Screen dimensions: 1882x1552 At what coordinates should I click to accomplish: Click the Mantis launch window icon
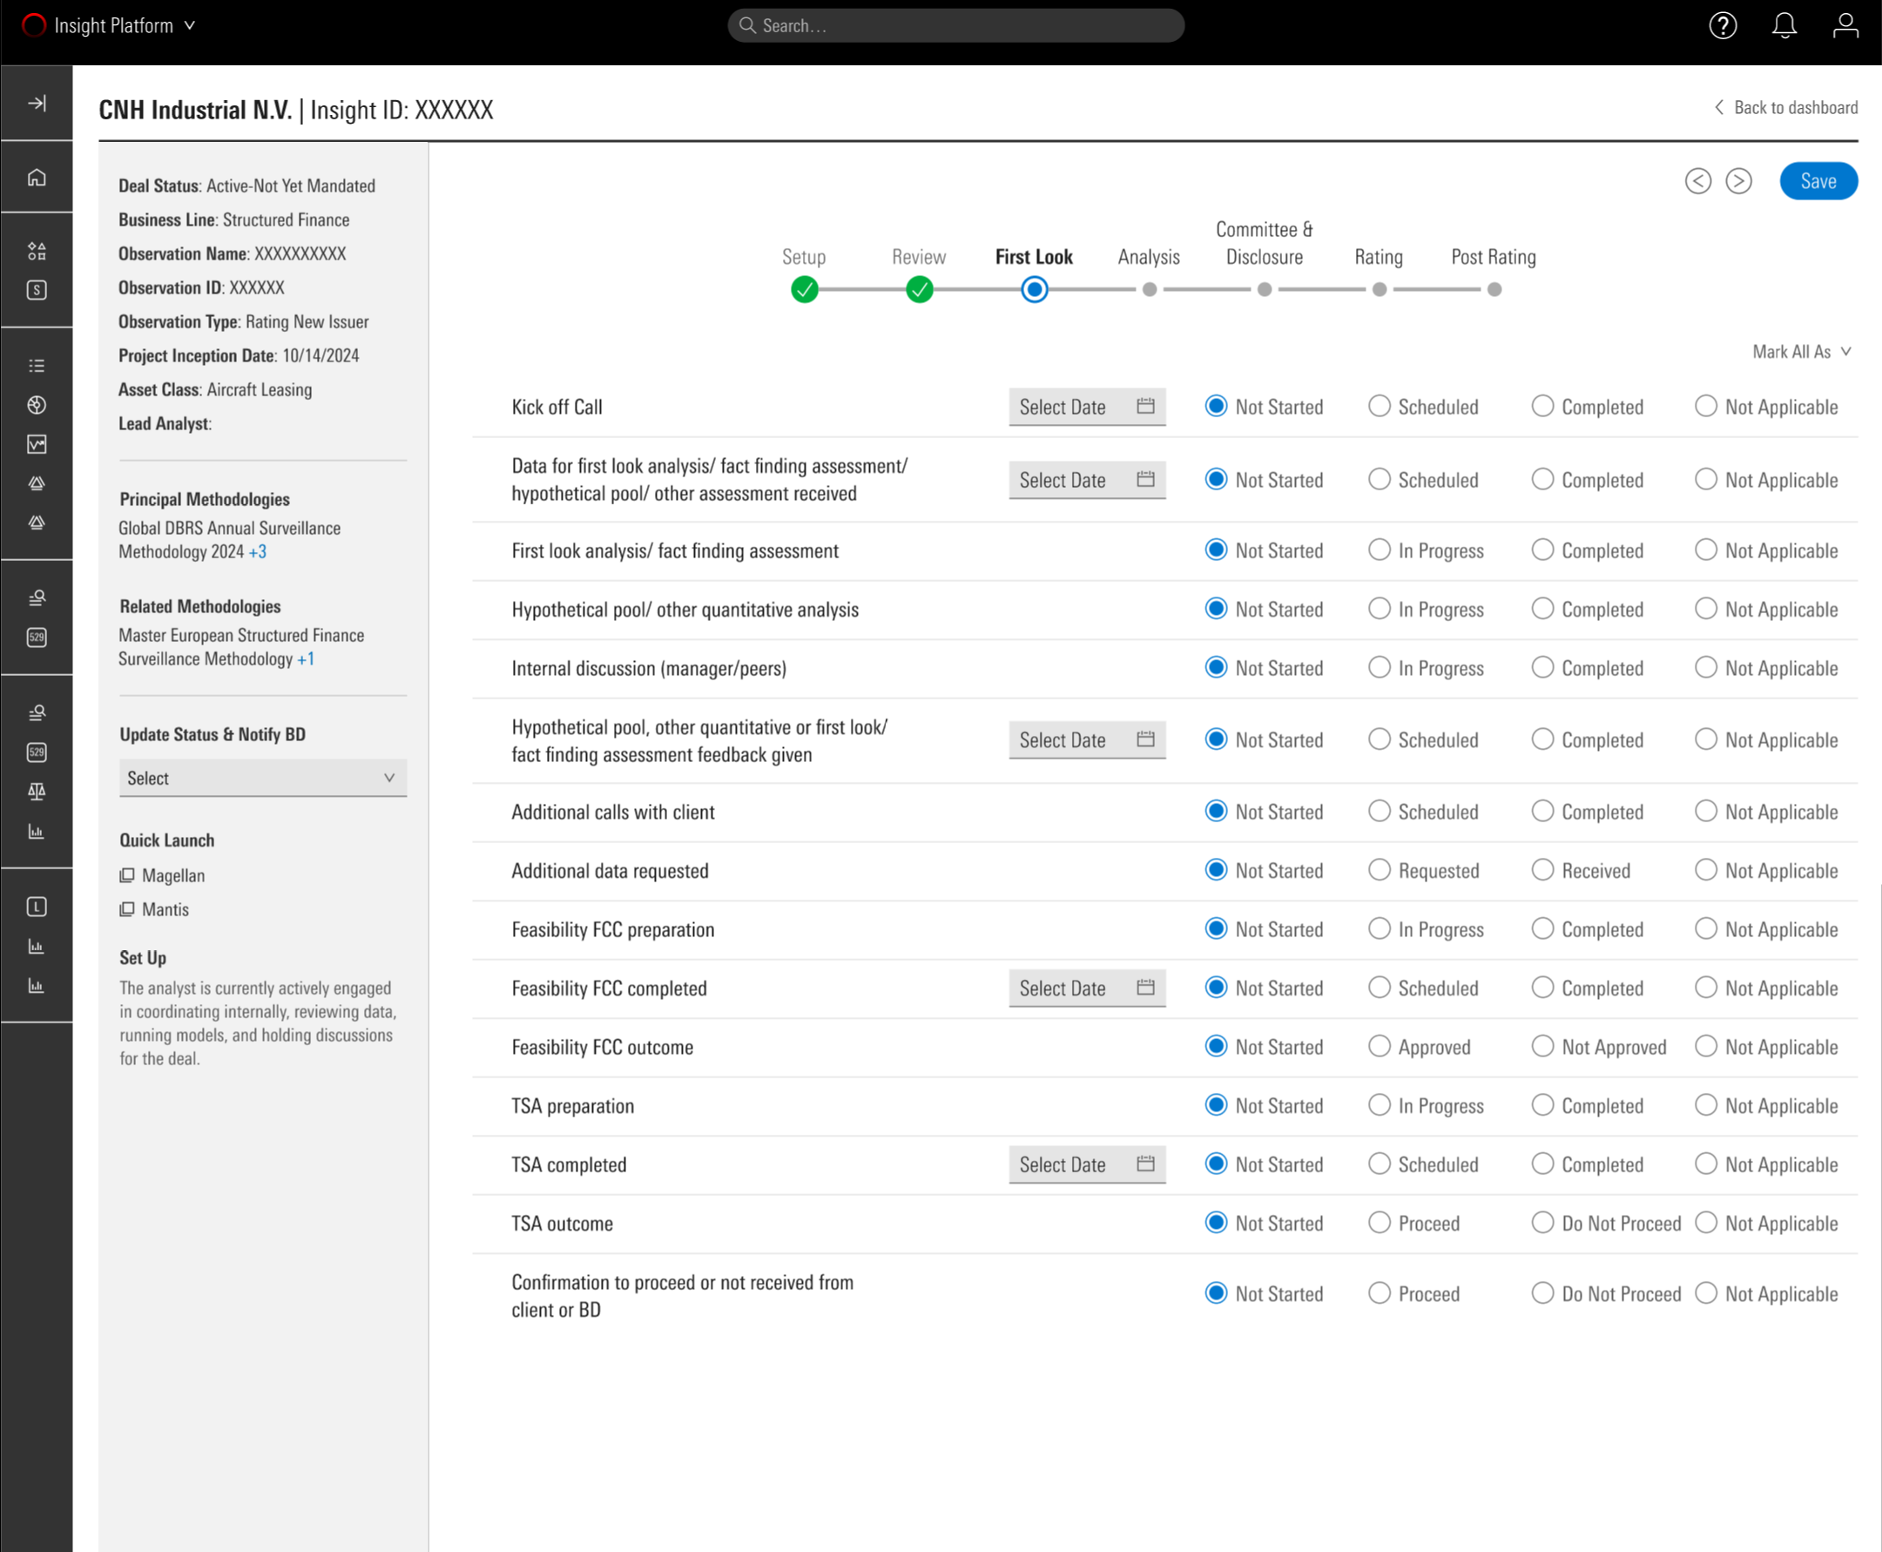click(x=127, y=909)
